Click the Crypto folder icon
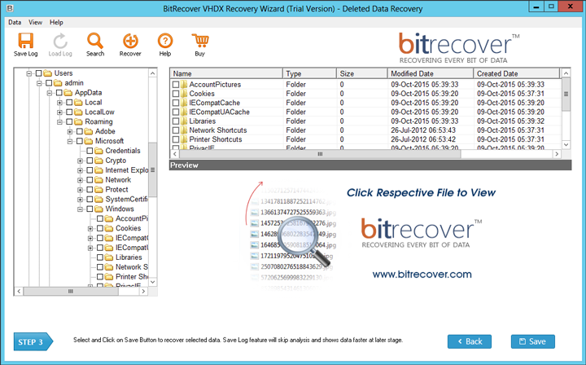The height and width of the screenshot is (365, 586). tap(98, 161)
